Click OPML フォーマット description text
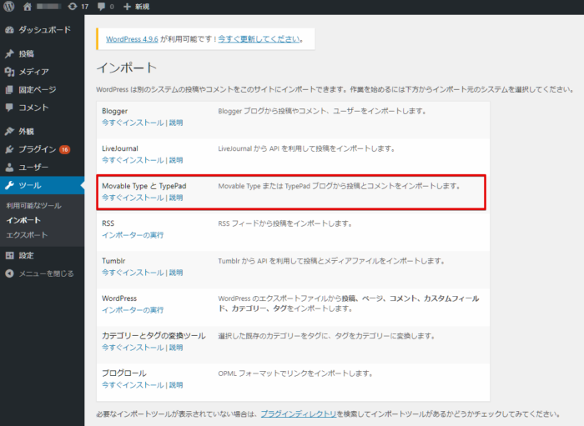The height and width of the screenshot is (426, 584). click(x=295, y=373)
